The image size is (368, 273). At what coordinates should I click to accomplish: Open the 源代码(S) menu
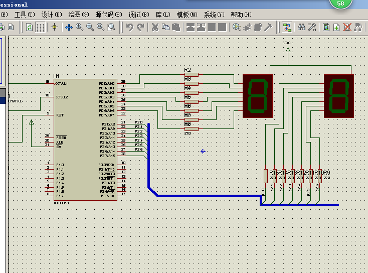[x=109, y=15]
